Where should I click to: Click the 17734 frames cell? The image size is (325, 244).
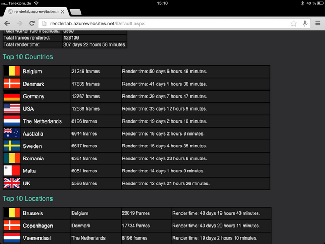[147, 226]
